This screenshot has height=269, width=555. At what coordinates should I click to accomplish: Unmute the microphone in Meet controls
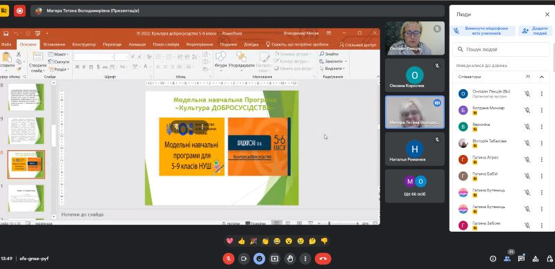click(x=229, y=259)
